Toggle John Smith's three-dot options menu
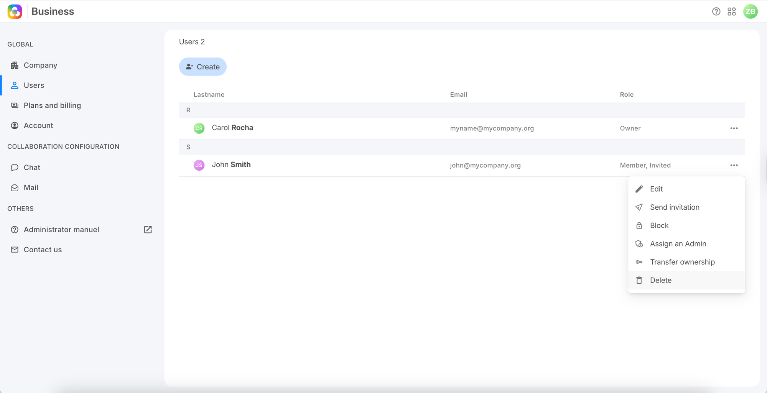 (x=734, y=165)
